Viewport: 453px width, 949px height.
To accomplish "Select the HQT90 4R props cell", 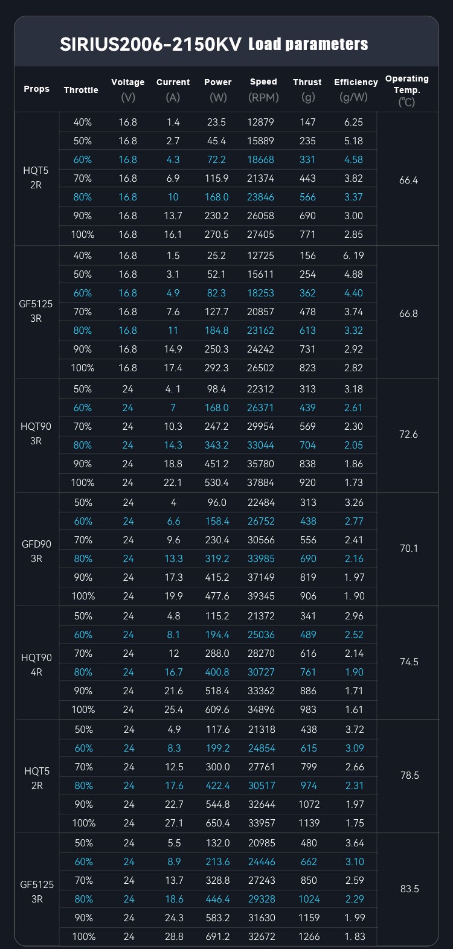I will click(36, 665).
